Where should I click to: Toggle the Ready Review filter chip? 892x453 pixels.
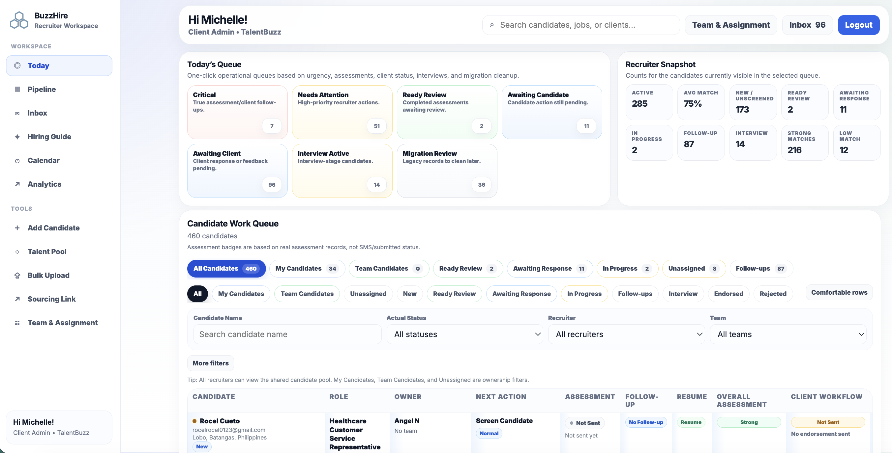pos(454,294)
